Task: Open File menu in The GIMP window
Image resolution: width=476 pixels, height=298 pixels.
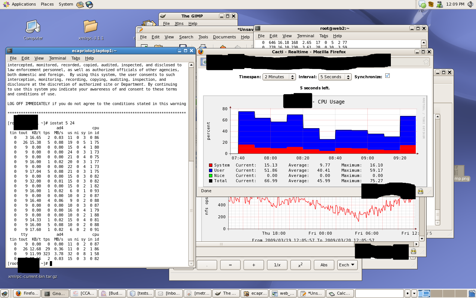Action: click(166, 23)
